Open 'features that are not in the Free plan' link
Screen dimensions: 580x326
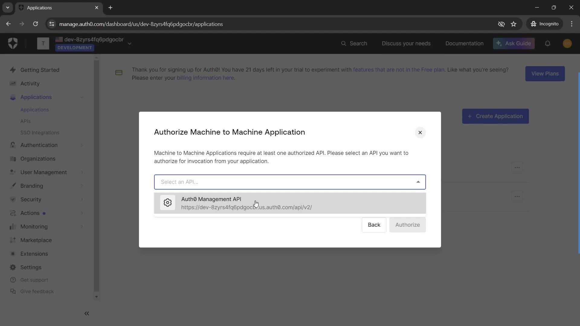398,70
